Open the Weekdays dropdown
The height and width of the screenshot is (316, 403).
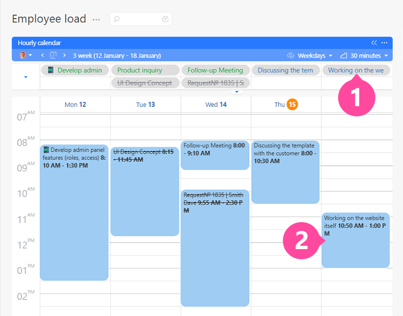315,55
